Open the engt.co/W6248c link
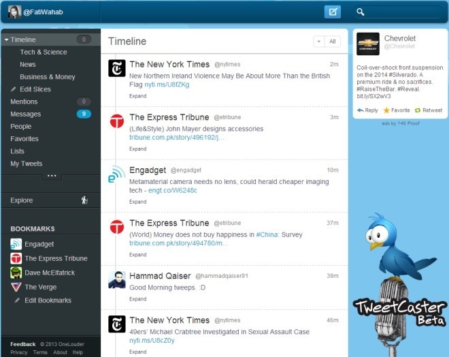This screenshot has width=449, height=357. pos(173,190)
